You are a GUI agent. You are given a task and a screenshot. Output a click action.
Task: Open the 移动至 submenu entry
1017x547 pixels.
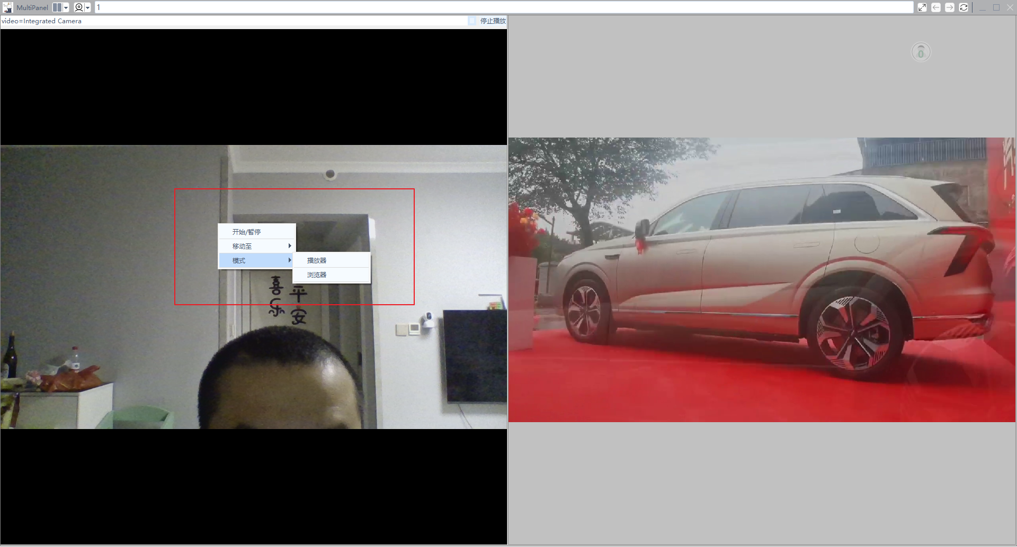(257, 246)
